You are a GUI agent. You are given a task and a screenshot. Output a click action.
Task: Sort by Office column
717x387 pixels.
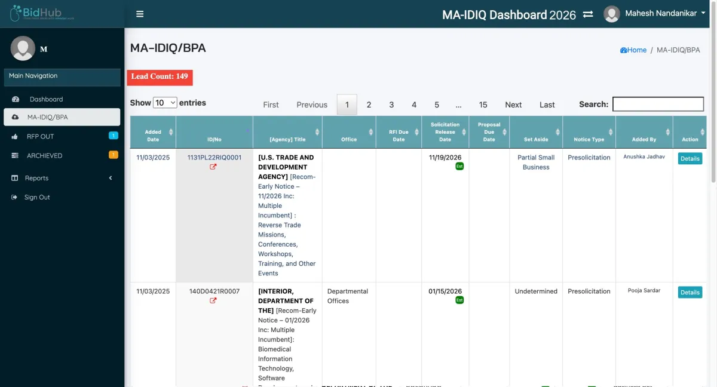pyautogui.click(x=349, y=132)
